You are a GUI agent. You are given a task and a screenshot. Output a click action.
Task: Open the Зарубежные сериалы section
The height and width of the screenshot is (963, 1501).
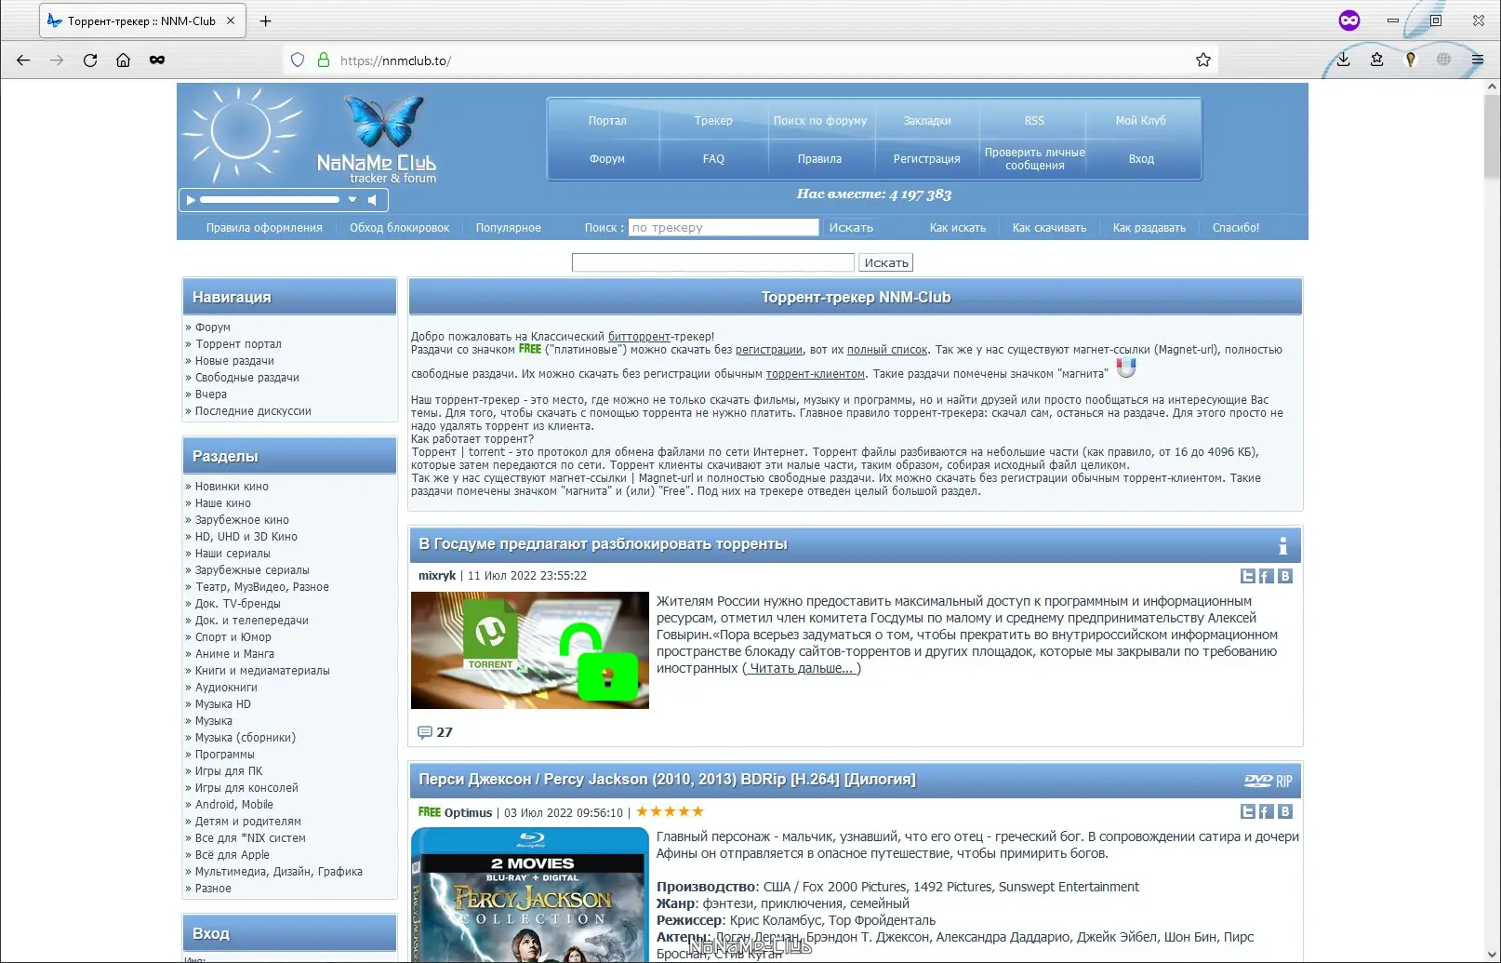point(252,570)
